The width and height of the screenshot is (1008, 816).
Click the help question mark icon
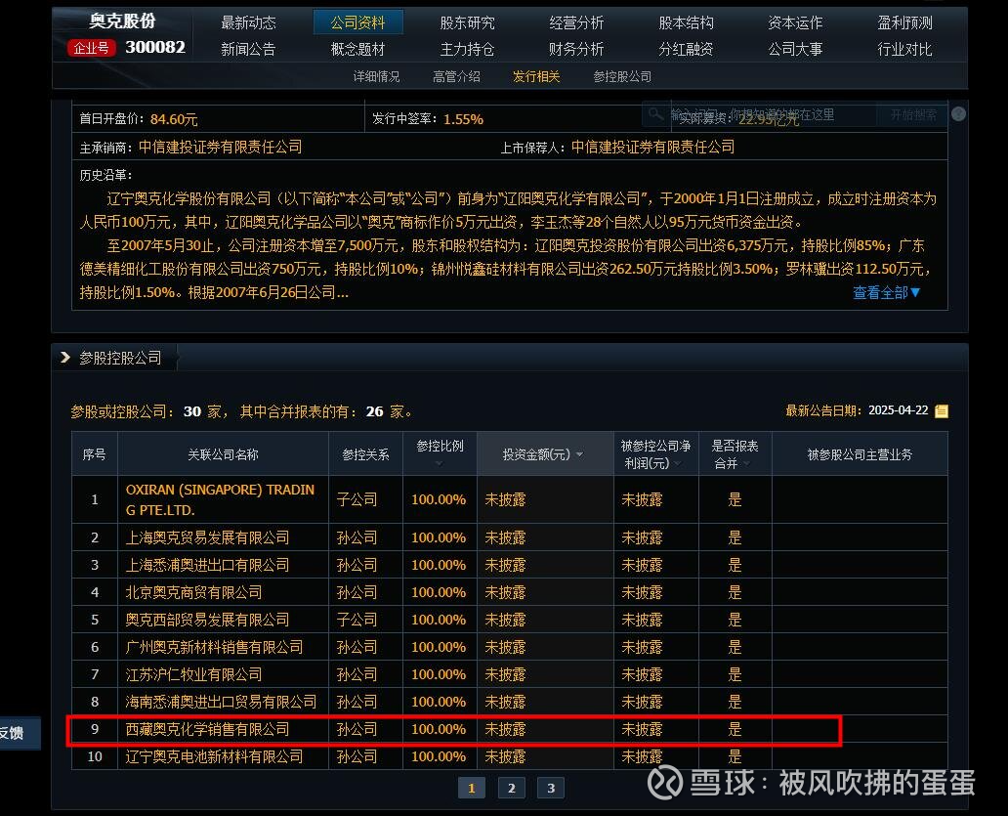point(958,113)
